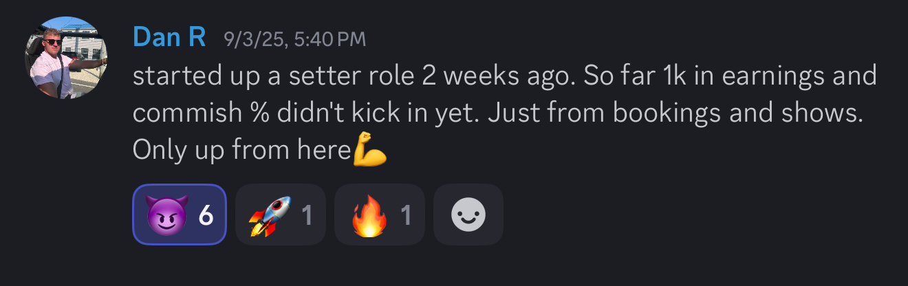Click the count 6 beside devil emoji
Viewport: 908px width, 286px height.
tap(206, 215)
